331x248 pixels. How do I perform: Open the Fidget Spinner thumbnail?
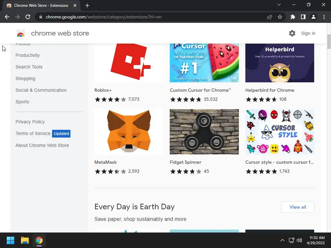click(x=204, y=132)
